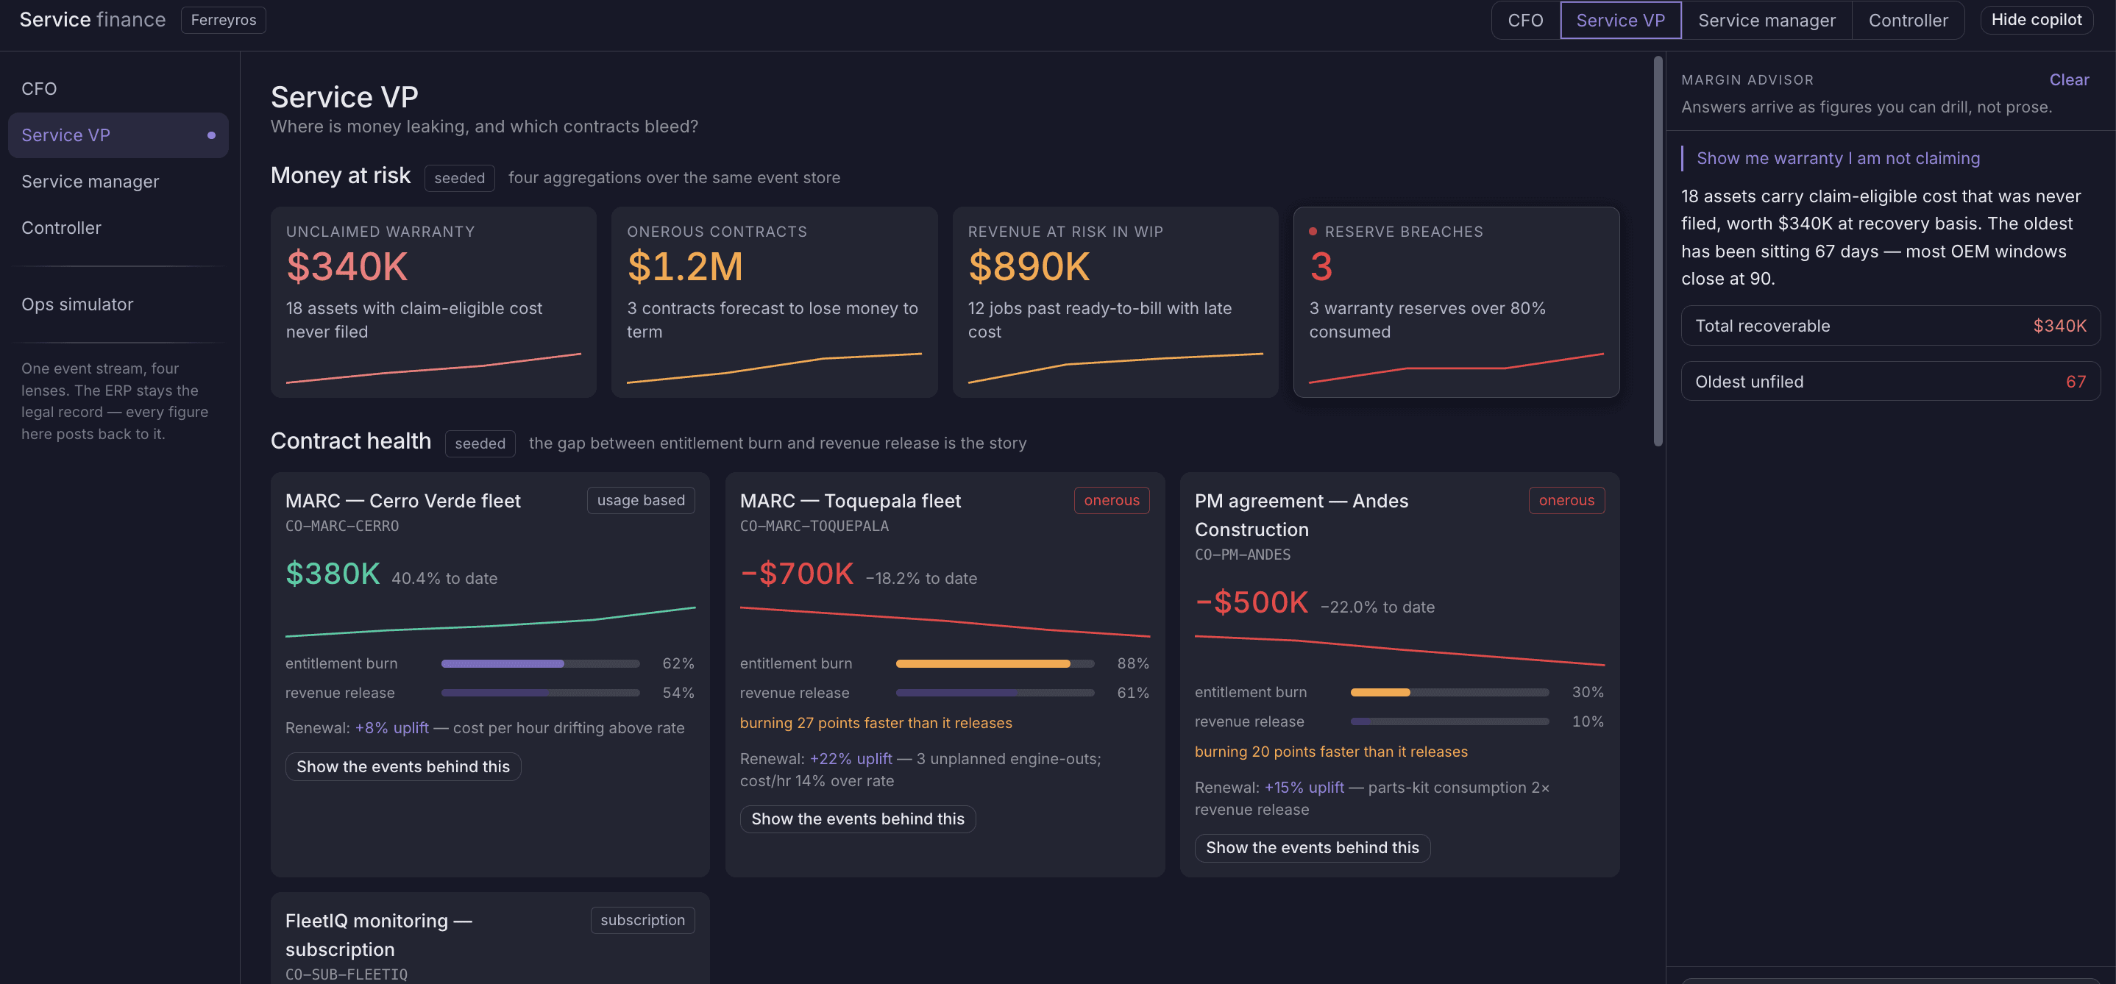Switch to the CFO tab in top bar

[x=1524, y=20]
